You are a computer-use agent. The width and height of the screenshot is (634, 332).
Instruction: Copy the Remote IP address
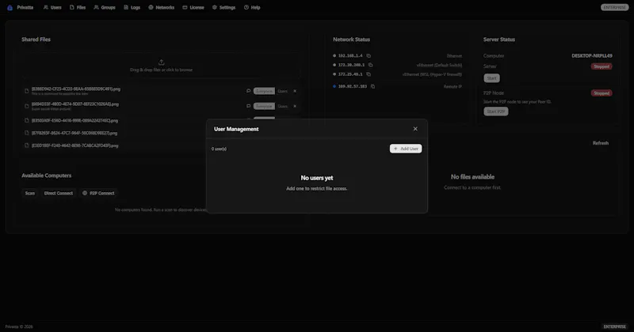click(x=372, y=86)
